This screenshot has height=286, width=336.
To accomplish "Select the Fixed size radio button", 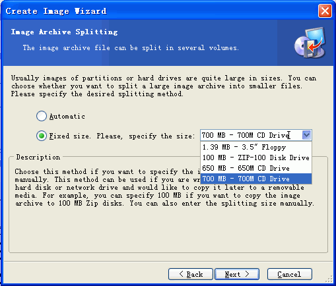I will click(x=42, y=136).
